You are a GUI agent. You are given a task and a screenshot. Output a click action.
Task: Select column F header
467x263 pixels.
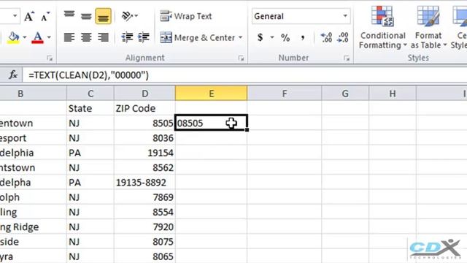point(285,94)
